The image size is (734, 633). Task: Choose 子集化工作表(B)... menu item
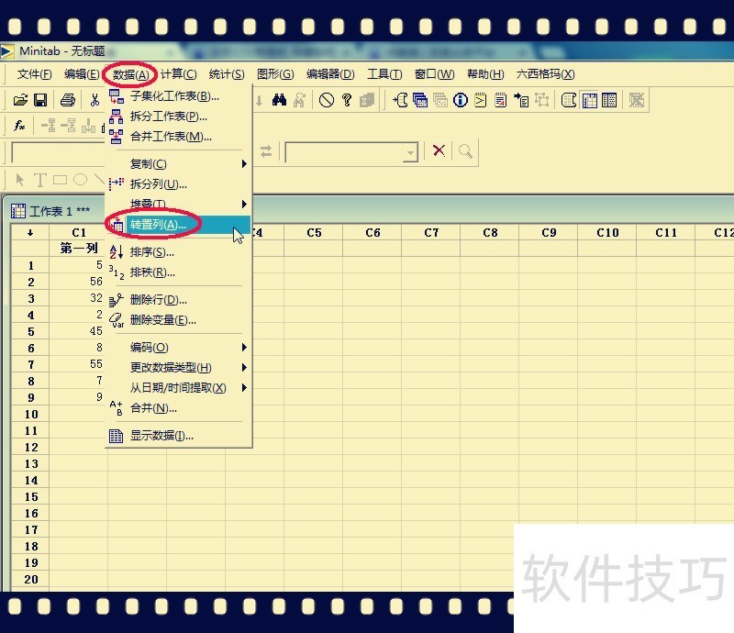(x=179, y=96)
